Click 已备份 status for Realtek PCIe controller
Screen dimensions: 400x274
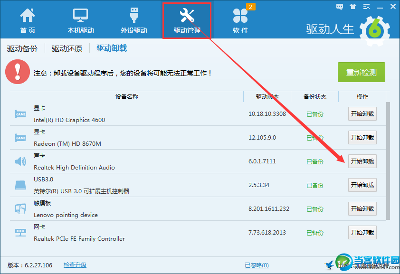click(x=315, y=233)
